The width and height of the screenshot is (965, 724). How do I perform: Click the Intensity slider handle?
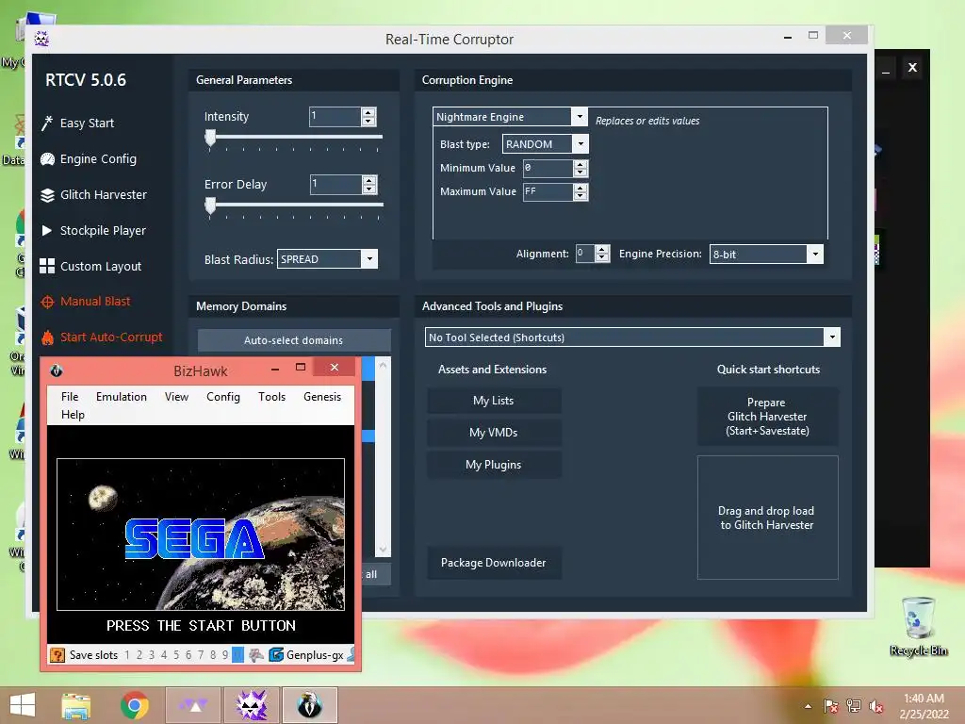click(210, 138)
